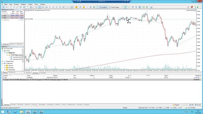Select Детали tab in Market Watch
This screenshot has height=114, width=203.
coord(12,44)
